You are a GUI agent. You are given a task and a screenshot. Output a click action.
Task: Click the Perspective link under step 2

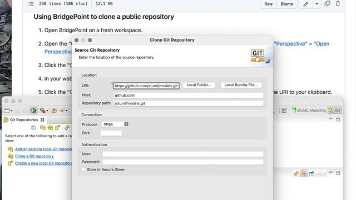(x=58, y=52)
